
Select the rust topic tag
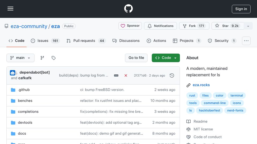pos(192,95)
